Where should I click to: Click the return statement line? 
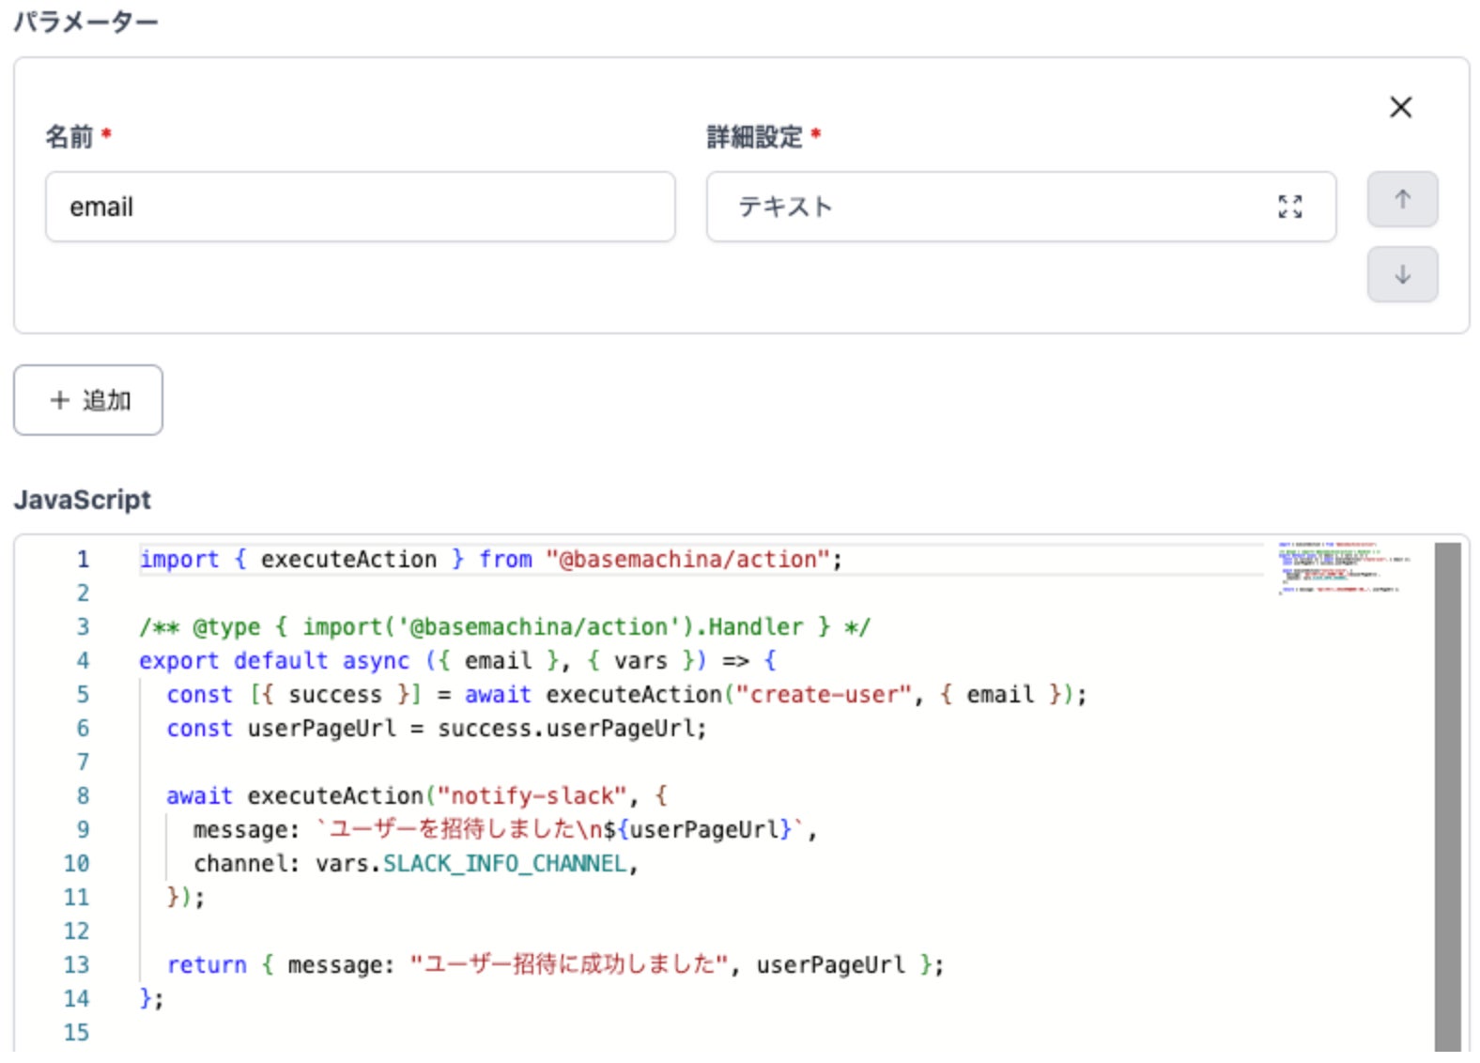(x=554, y=965)
